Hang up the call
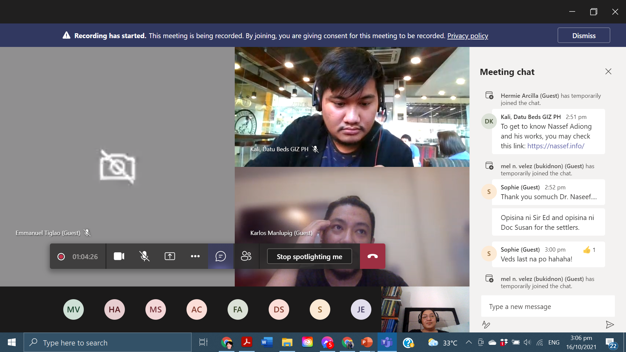 tap(373, 257)
